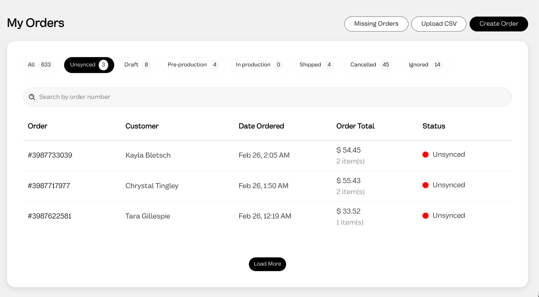
Task: Open order #3987733039
Action: (x=50, y=155)
